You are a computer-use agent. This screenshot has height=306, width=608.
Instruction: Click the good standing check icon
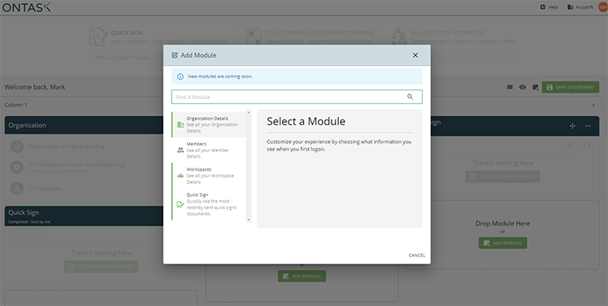(17, 146)
